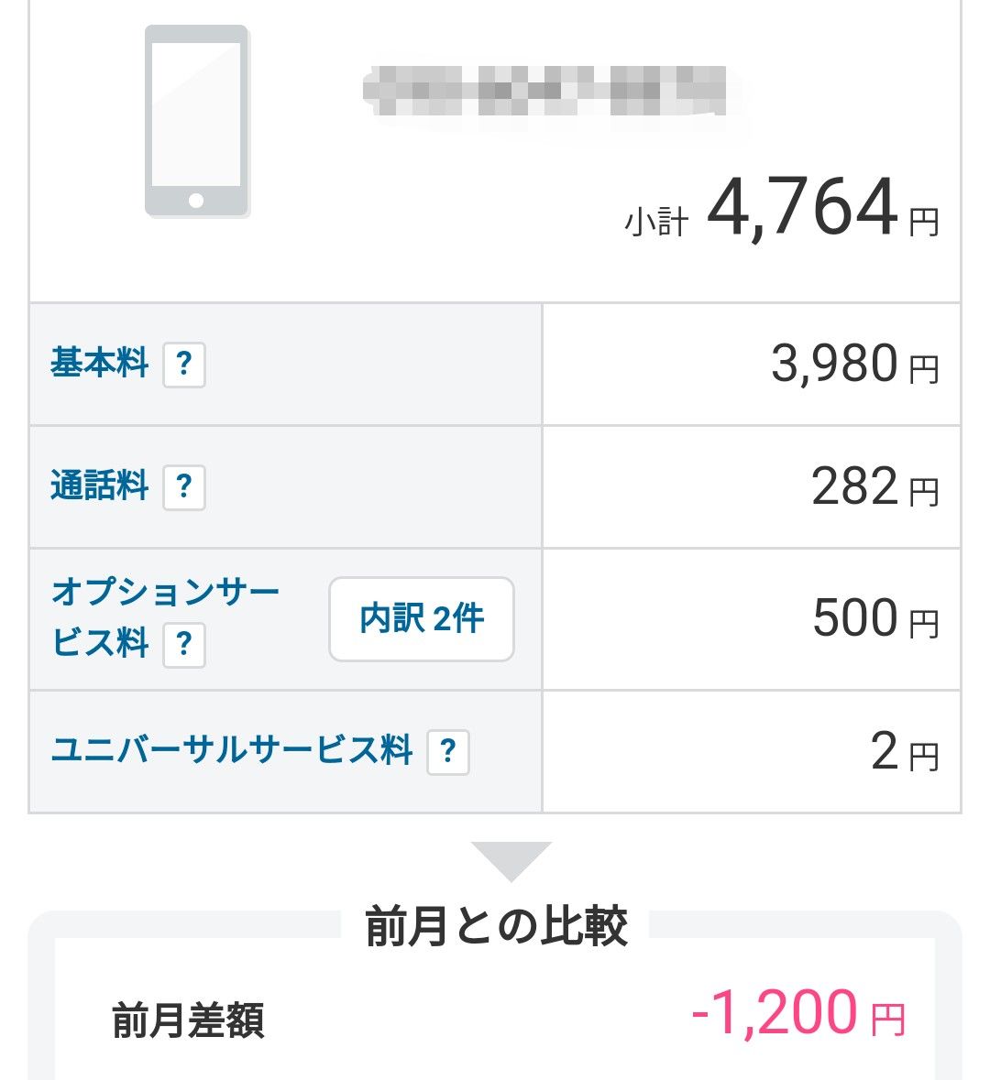Screen dimensions: 990x1080
Task: Open the 基本料 link
Action: [99, 363]
